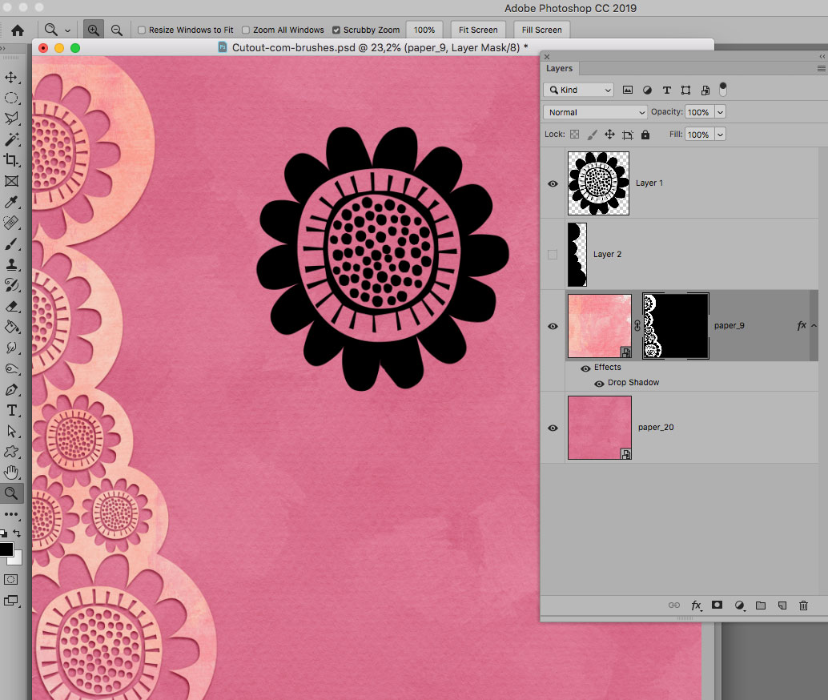This screenshot has height=700, width=828.
Task: Expand the toolbar to two columns
Action: [2, 48]
